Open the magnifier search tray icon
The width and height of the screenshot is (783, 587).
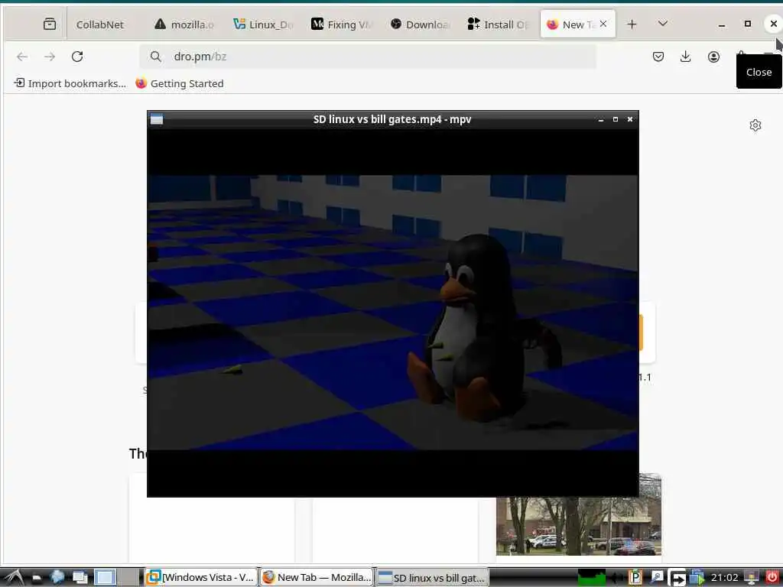(x=657, y=578)
